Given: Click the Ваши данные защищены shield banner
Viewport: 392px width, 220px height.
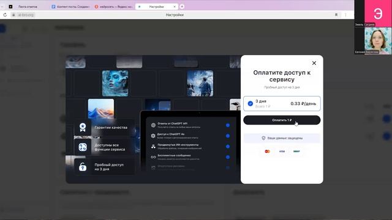Looking at the screenshot, I should click(x=282, y=138).
